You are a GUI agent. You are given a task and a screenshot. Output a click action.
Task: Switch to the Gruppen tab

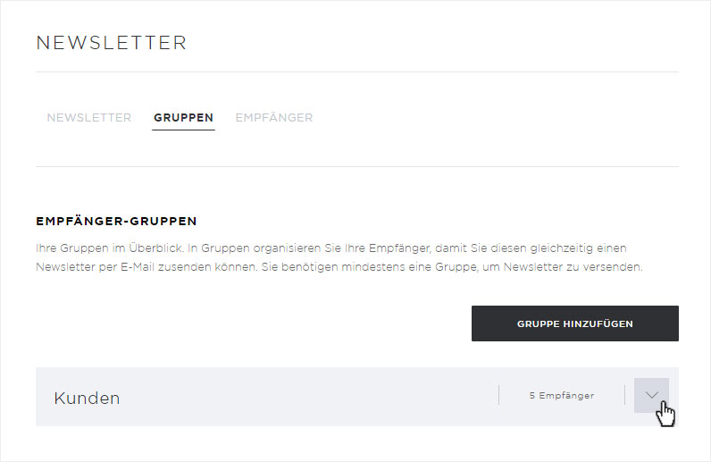(183, 118)
